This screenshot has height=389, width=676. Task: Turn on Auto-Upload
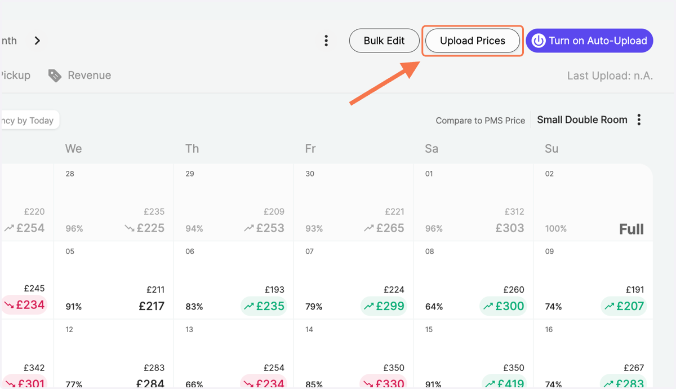click(x=589, y=41)
